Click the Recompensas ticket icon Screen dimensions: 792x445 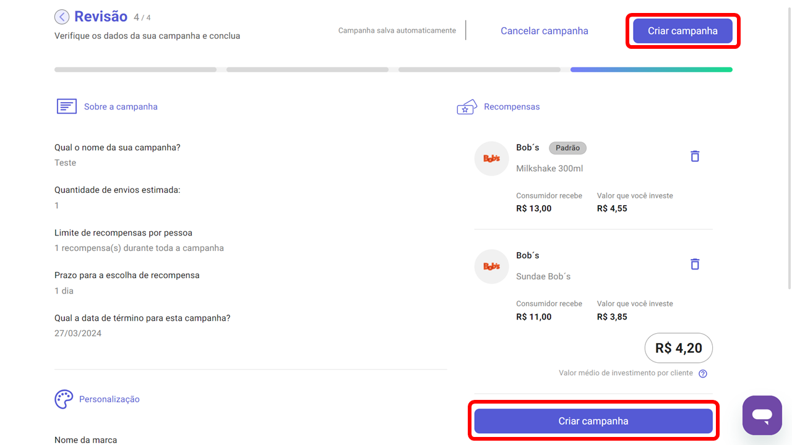467,107
